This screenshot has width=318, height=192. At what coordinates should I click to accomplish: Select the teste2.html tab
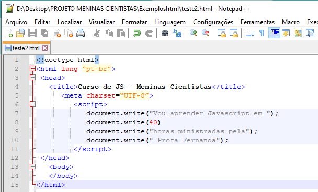coord(26,48)
